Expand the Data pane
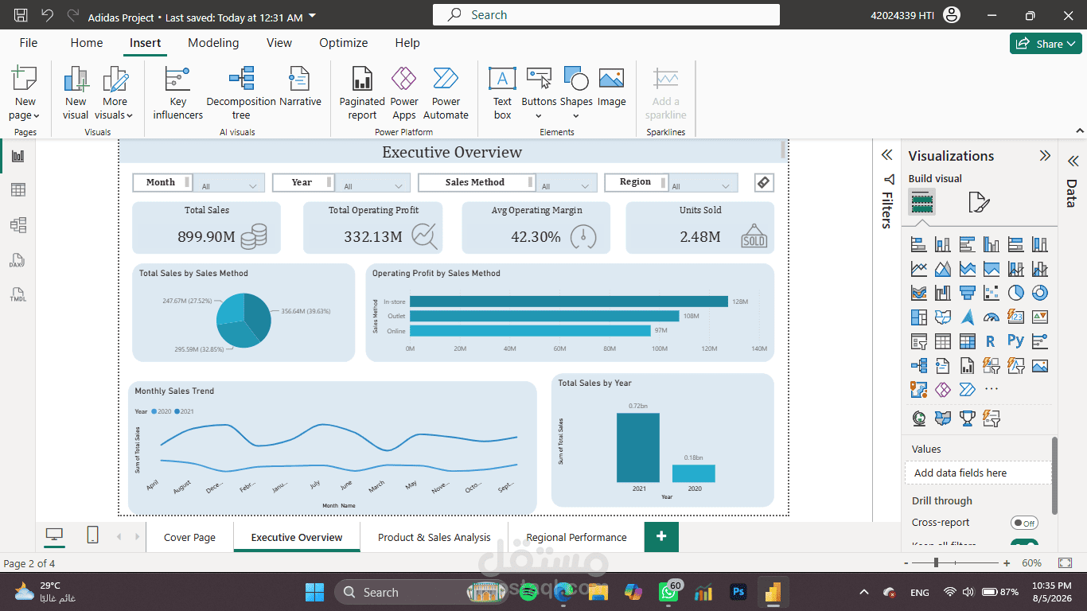The height and width of the screenshot is (611, 1087). coord(1073,160)
